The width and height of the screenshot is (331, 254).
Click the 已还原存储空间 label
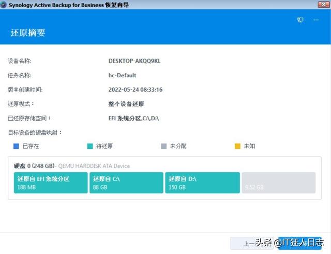click(29, 118)
